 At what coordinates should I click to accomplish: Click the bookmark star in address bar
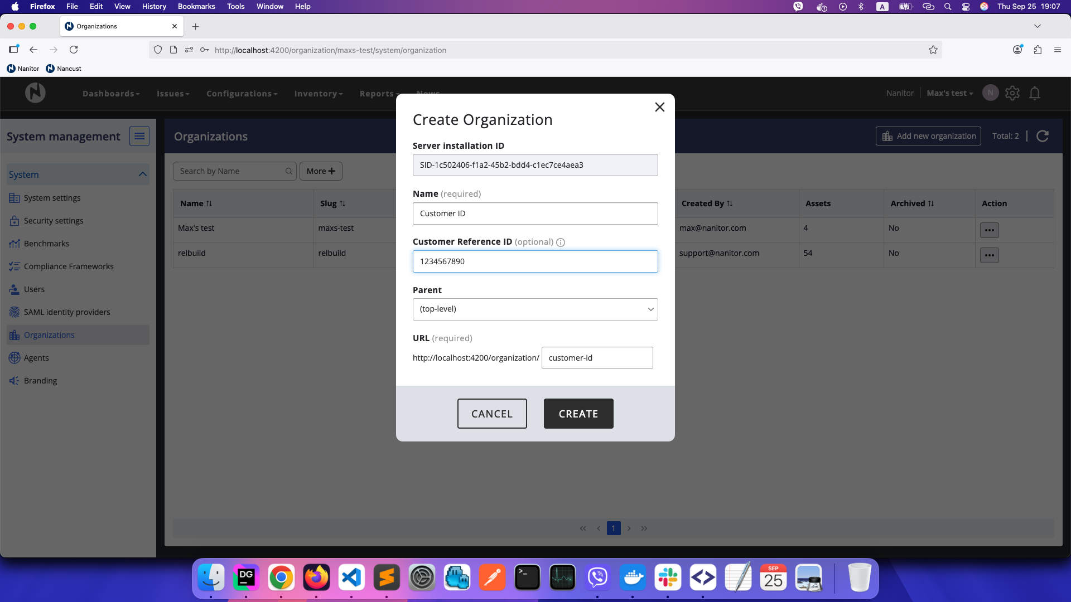click(933, 50)
